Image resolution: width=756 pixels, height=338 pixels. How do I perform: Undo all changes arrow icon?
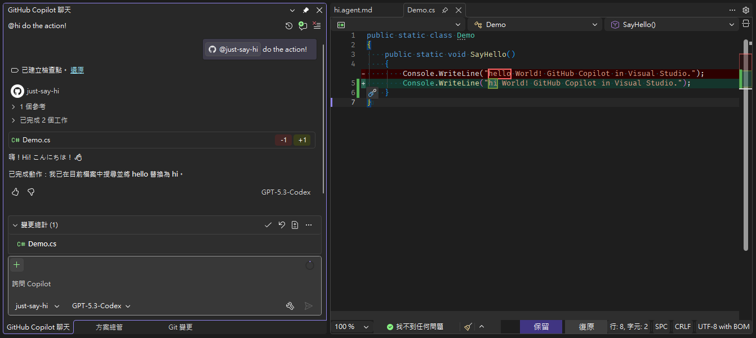(x=282, y=225)
